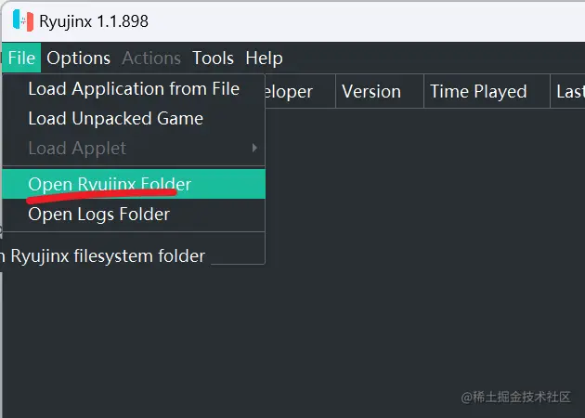Viewport: 585px width, 418px height.
Task: Expand the Load Applet submenu arrow
Action: pyautogui.click(x=254, y=149)
